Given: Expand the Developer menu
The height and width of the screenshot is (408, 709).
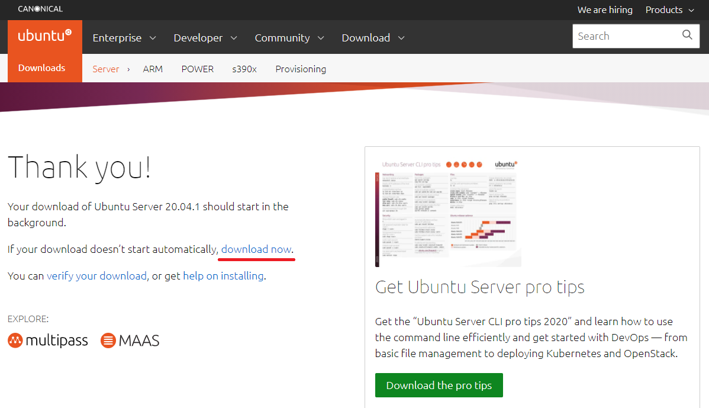Looking at the screenshot, I should [x=205, y=38].
